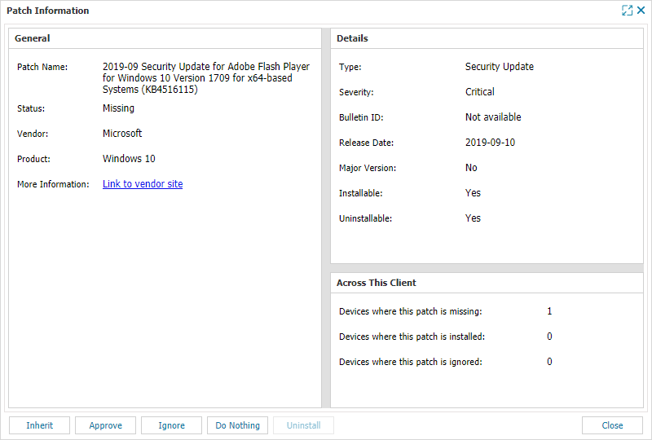Click the greyed-out Uninstall button

[x=303, y=425]
